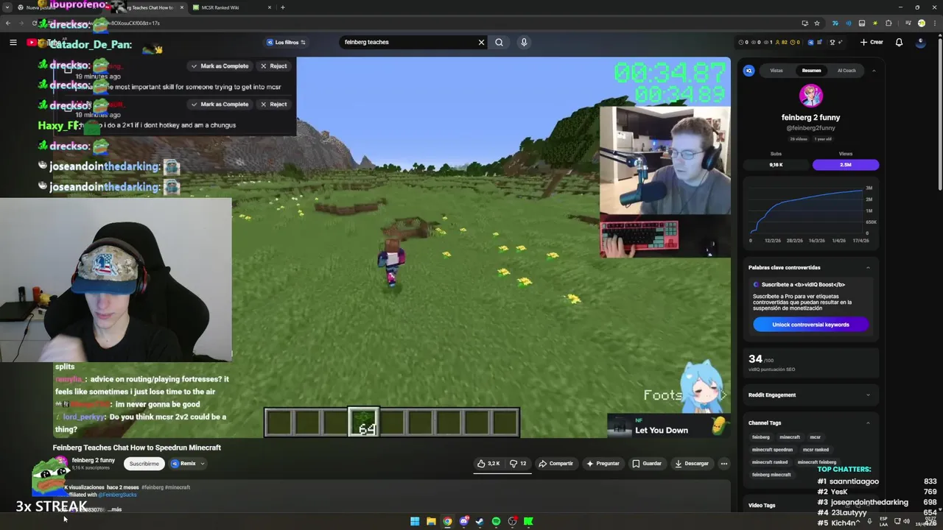The height and width of the screenshot is (530, 943).
Task: Expand the Reddit Engagement section
Action: pyautogui.click(x=868, y=395)
